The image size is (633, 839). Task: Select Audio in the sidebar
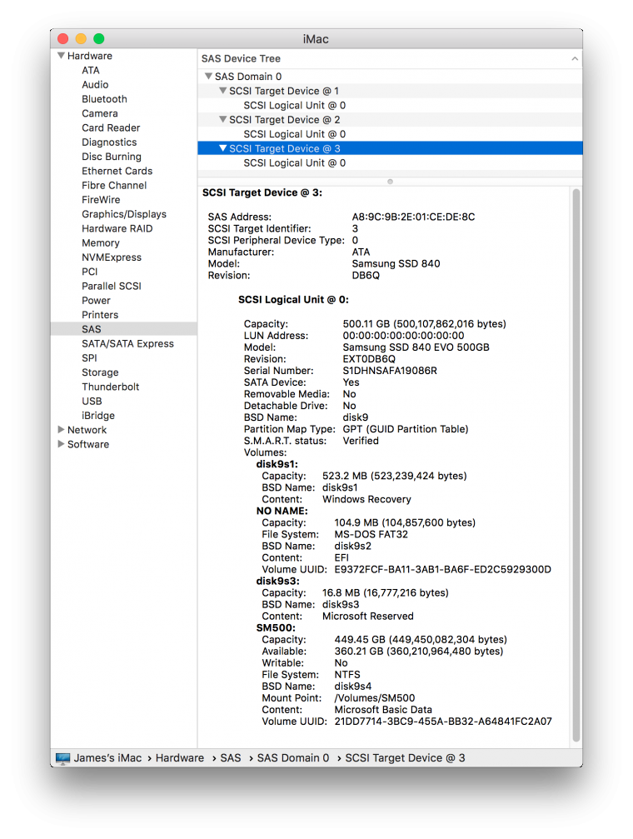[x=95, y=84]
